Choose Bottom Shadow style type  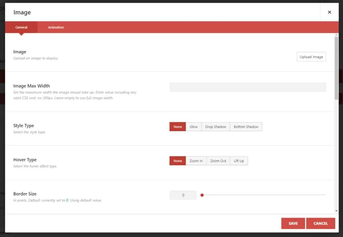(246, 127)
